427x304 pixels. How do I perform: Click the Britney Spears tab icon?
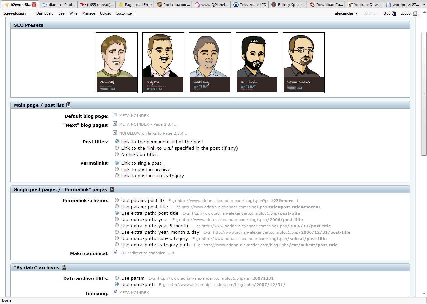(274, 5)
